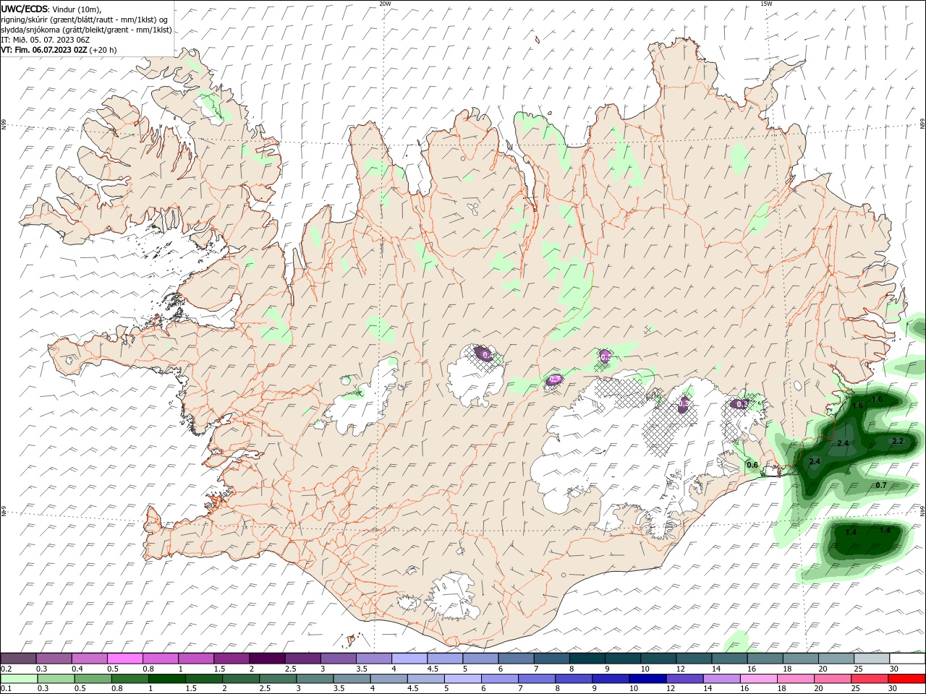Click the 0.1 label on the colour scale
This screenshot has height=694, width=926.
coord(6,689)
